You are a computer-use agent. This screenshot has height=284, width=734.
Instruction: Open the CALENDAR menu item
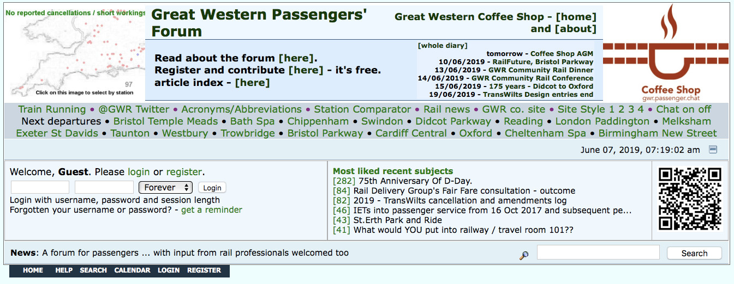(x=132, y=270)
